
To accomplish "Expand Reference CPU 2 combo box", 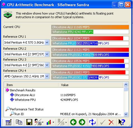I will click(47, 54).
